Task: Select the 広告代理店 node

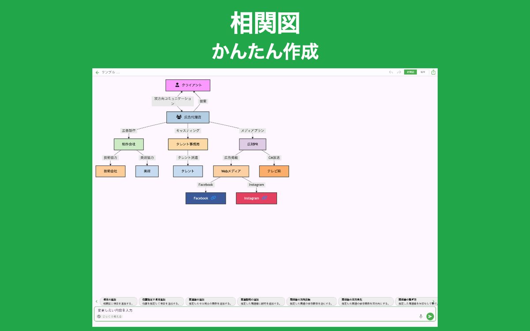Action: [188, 117]
